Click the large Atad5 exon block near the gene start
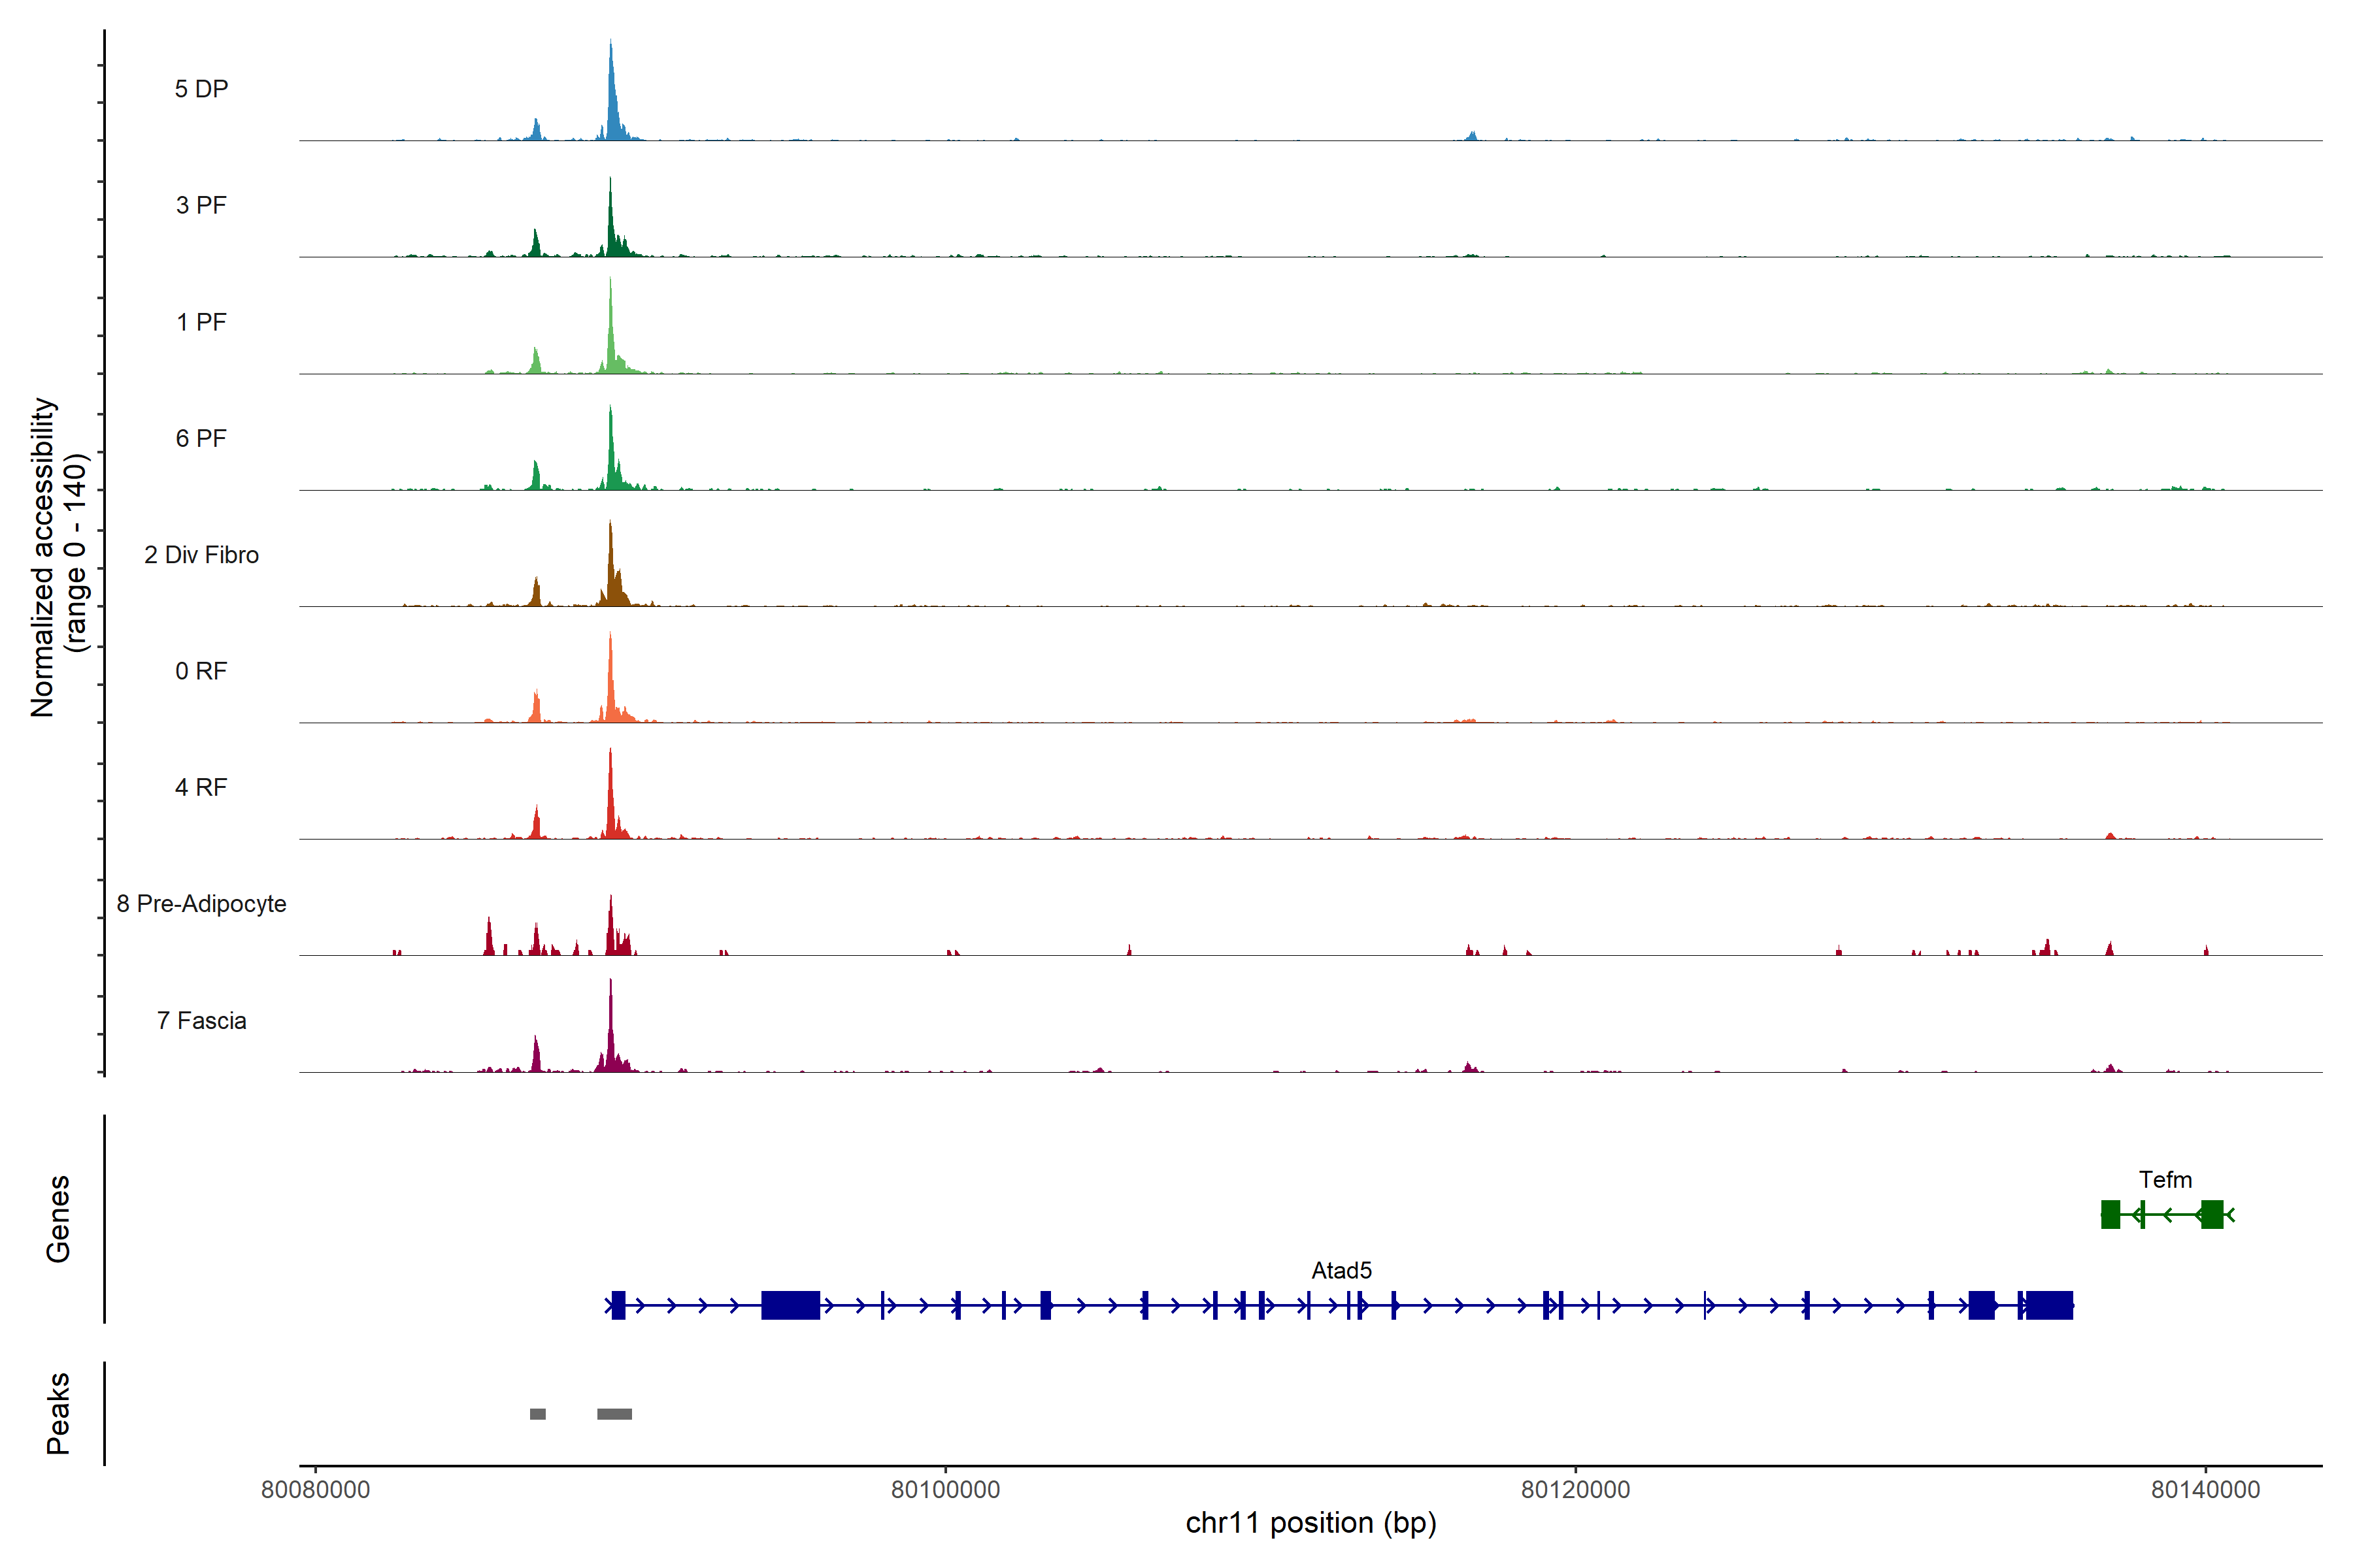2353x1568 pixels. click(790, 1305)
